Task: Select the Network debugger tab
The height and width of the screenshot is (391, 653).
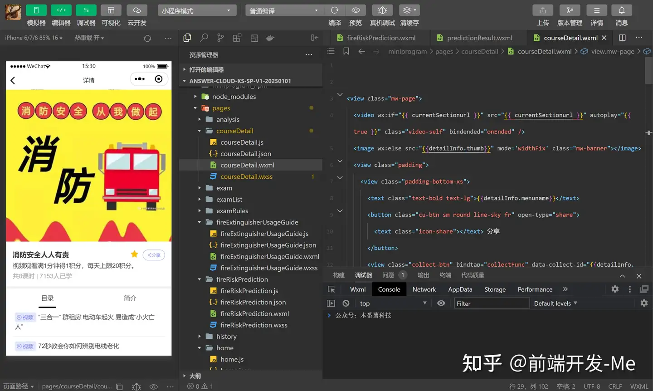Action: tap(424, 289)
